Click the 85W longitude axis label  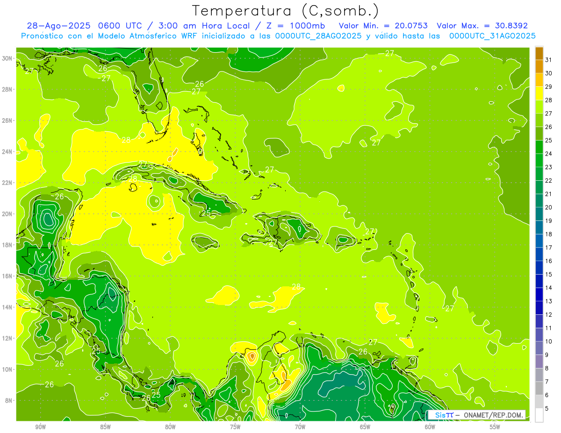pyautogui.click(x=105, y=427)
